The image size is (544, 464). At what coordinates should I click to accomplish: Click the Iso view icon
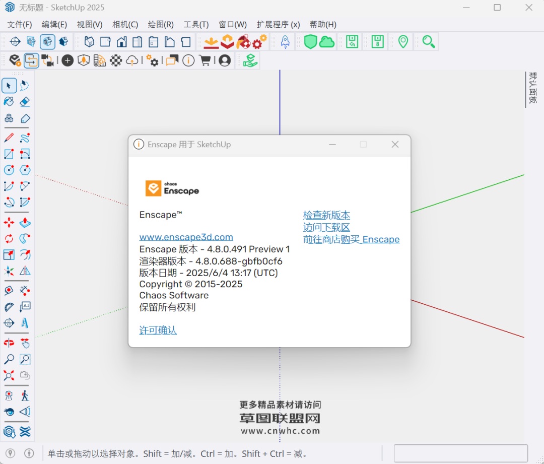(89, 42)
